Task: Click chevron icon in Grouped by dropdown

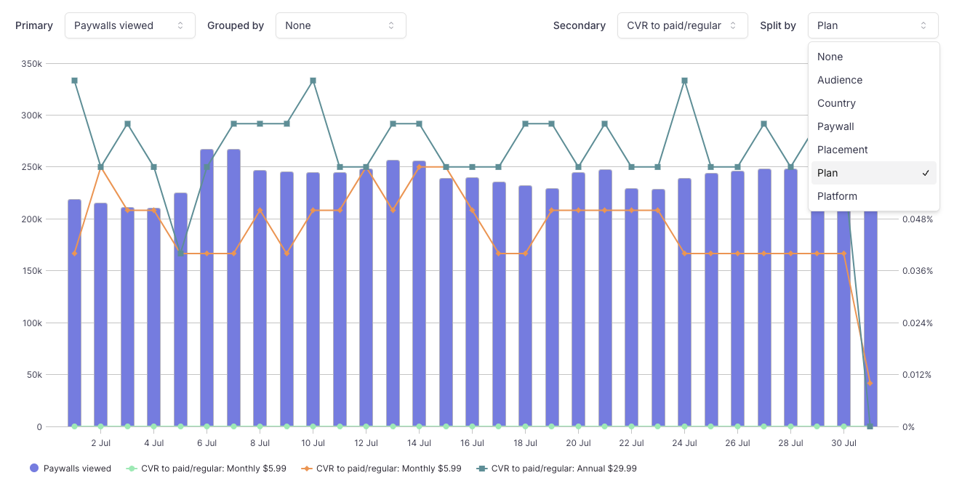Action: [391, 25]
